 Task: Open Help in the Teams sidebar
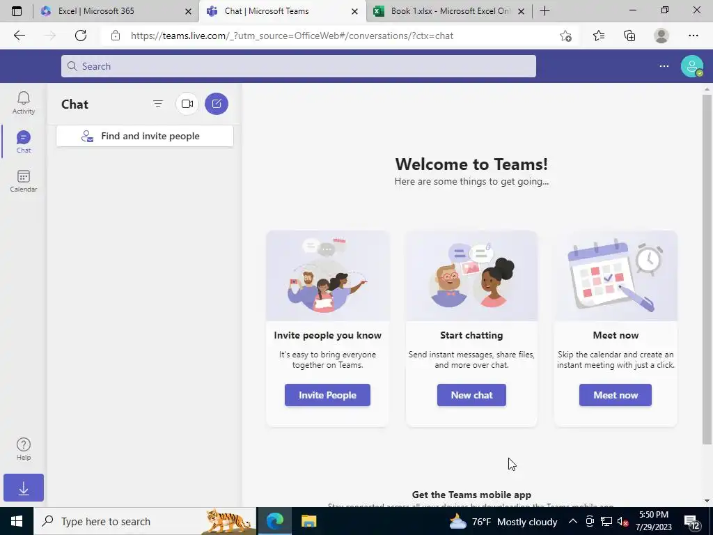[x=23, y=449]
